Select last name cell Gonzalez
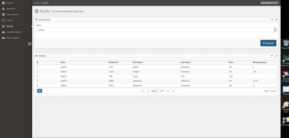Image resolution: width=289 pixels, height=138 pixels. tap(204, 67)
